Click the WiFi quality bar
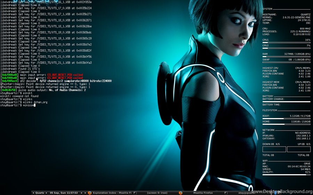This screenshot has height=195, width=313. 286,175
